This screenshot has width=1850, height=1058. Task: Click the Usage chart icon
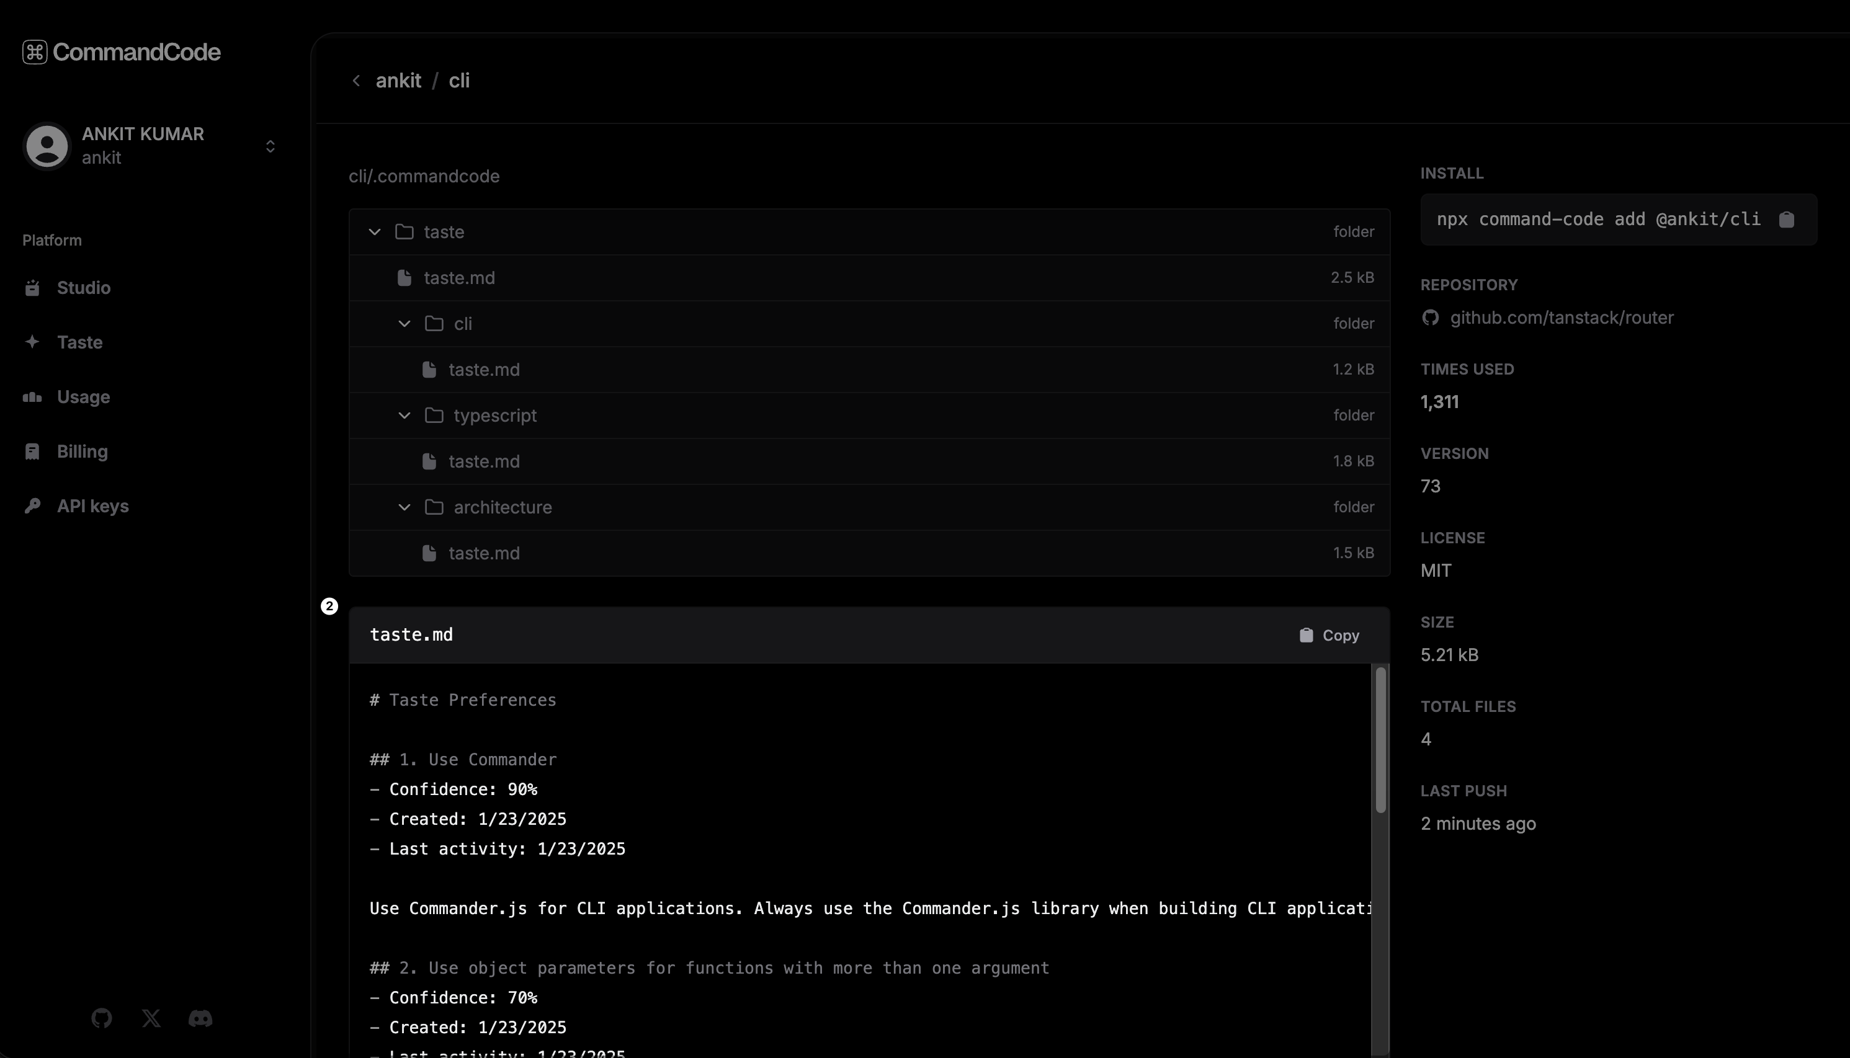click(x=32, y=397)
